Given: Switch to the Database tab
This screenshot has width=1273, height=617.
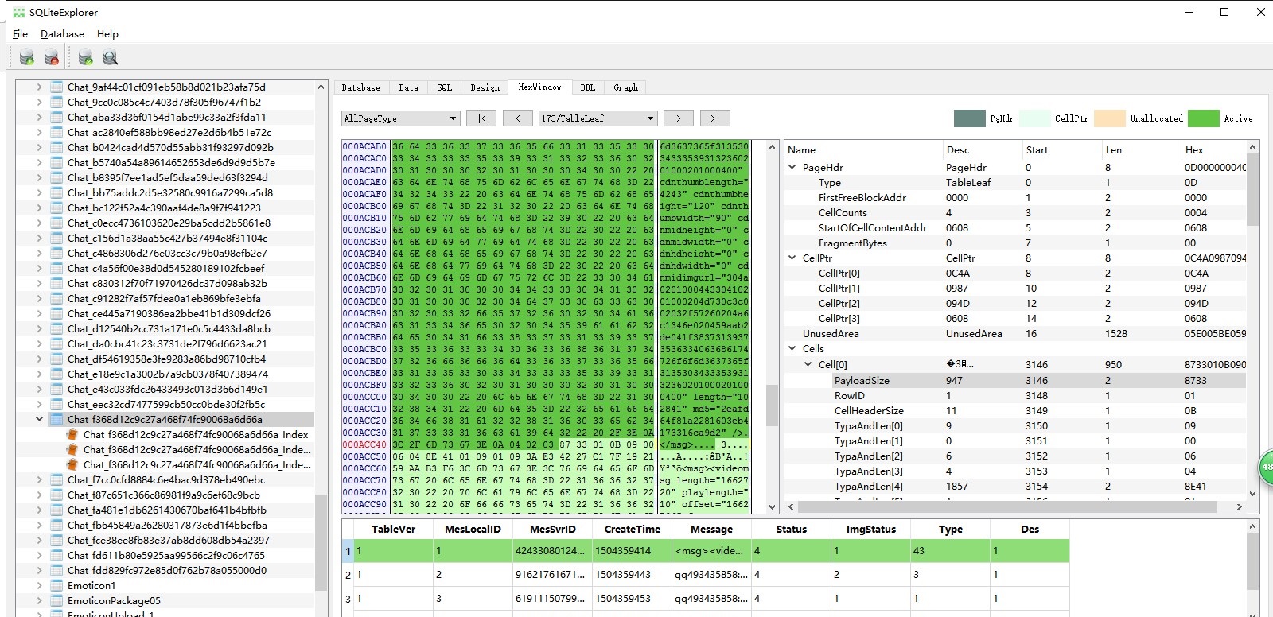Looking at the screenshot, I should 360,87.
